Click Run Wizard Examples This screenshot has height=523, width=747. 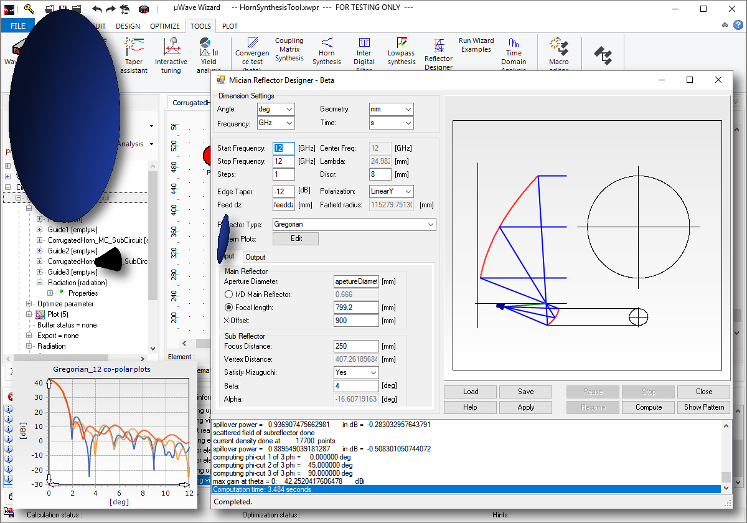pyautogui.click(x=476, y=45)
